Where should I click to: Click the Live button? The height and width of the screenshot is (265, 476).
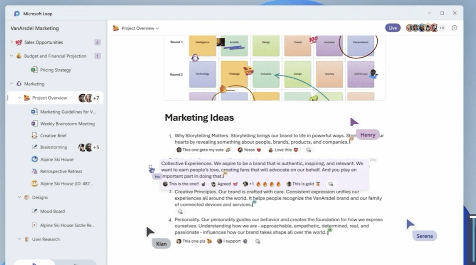[392, 28]
